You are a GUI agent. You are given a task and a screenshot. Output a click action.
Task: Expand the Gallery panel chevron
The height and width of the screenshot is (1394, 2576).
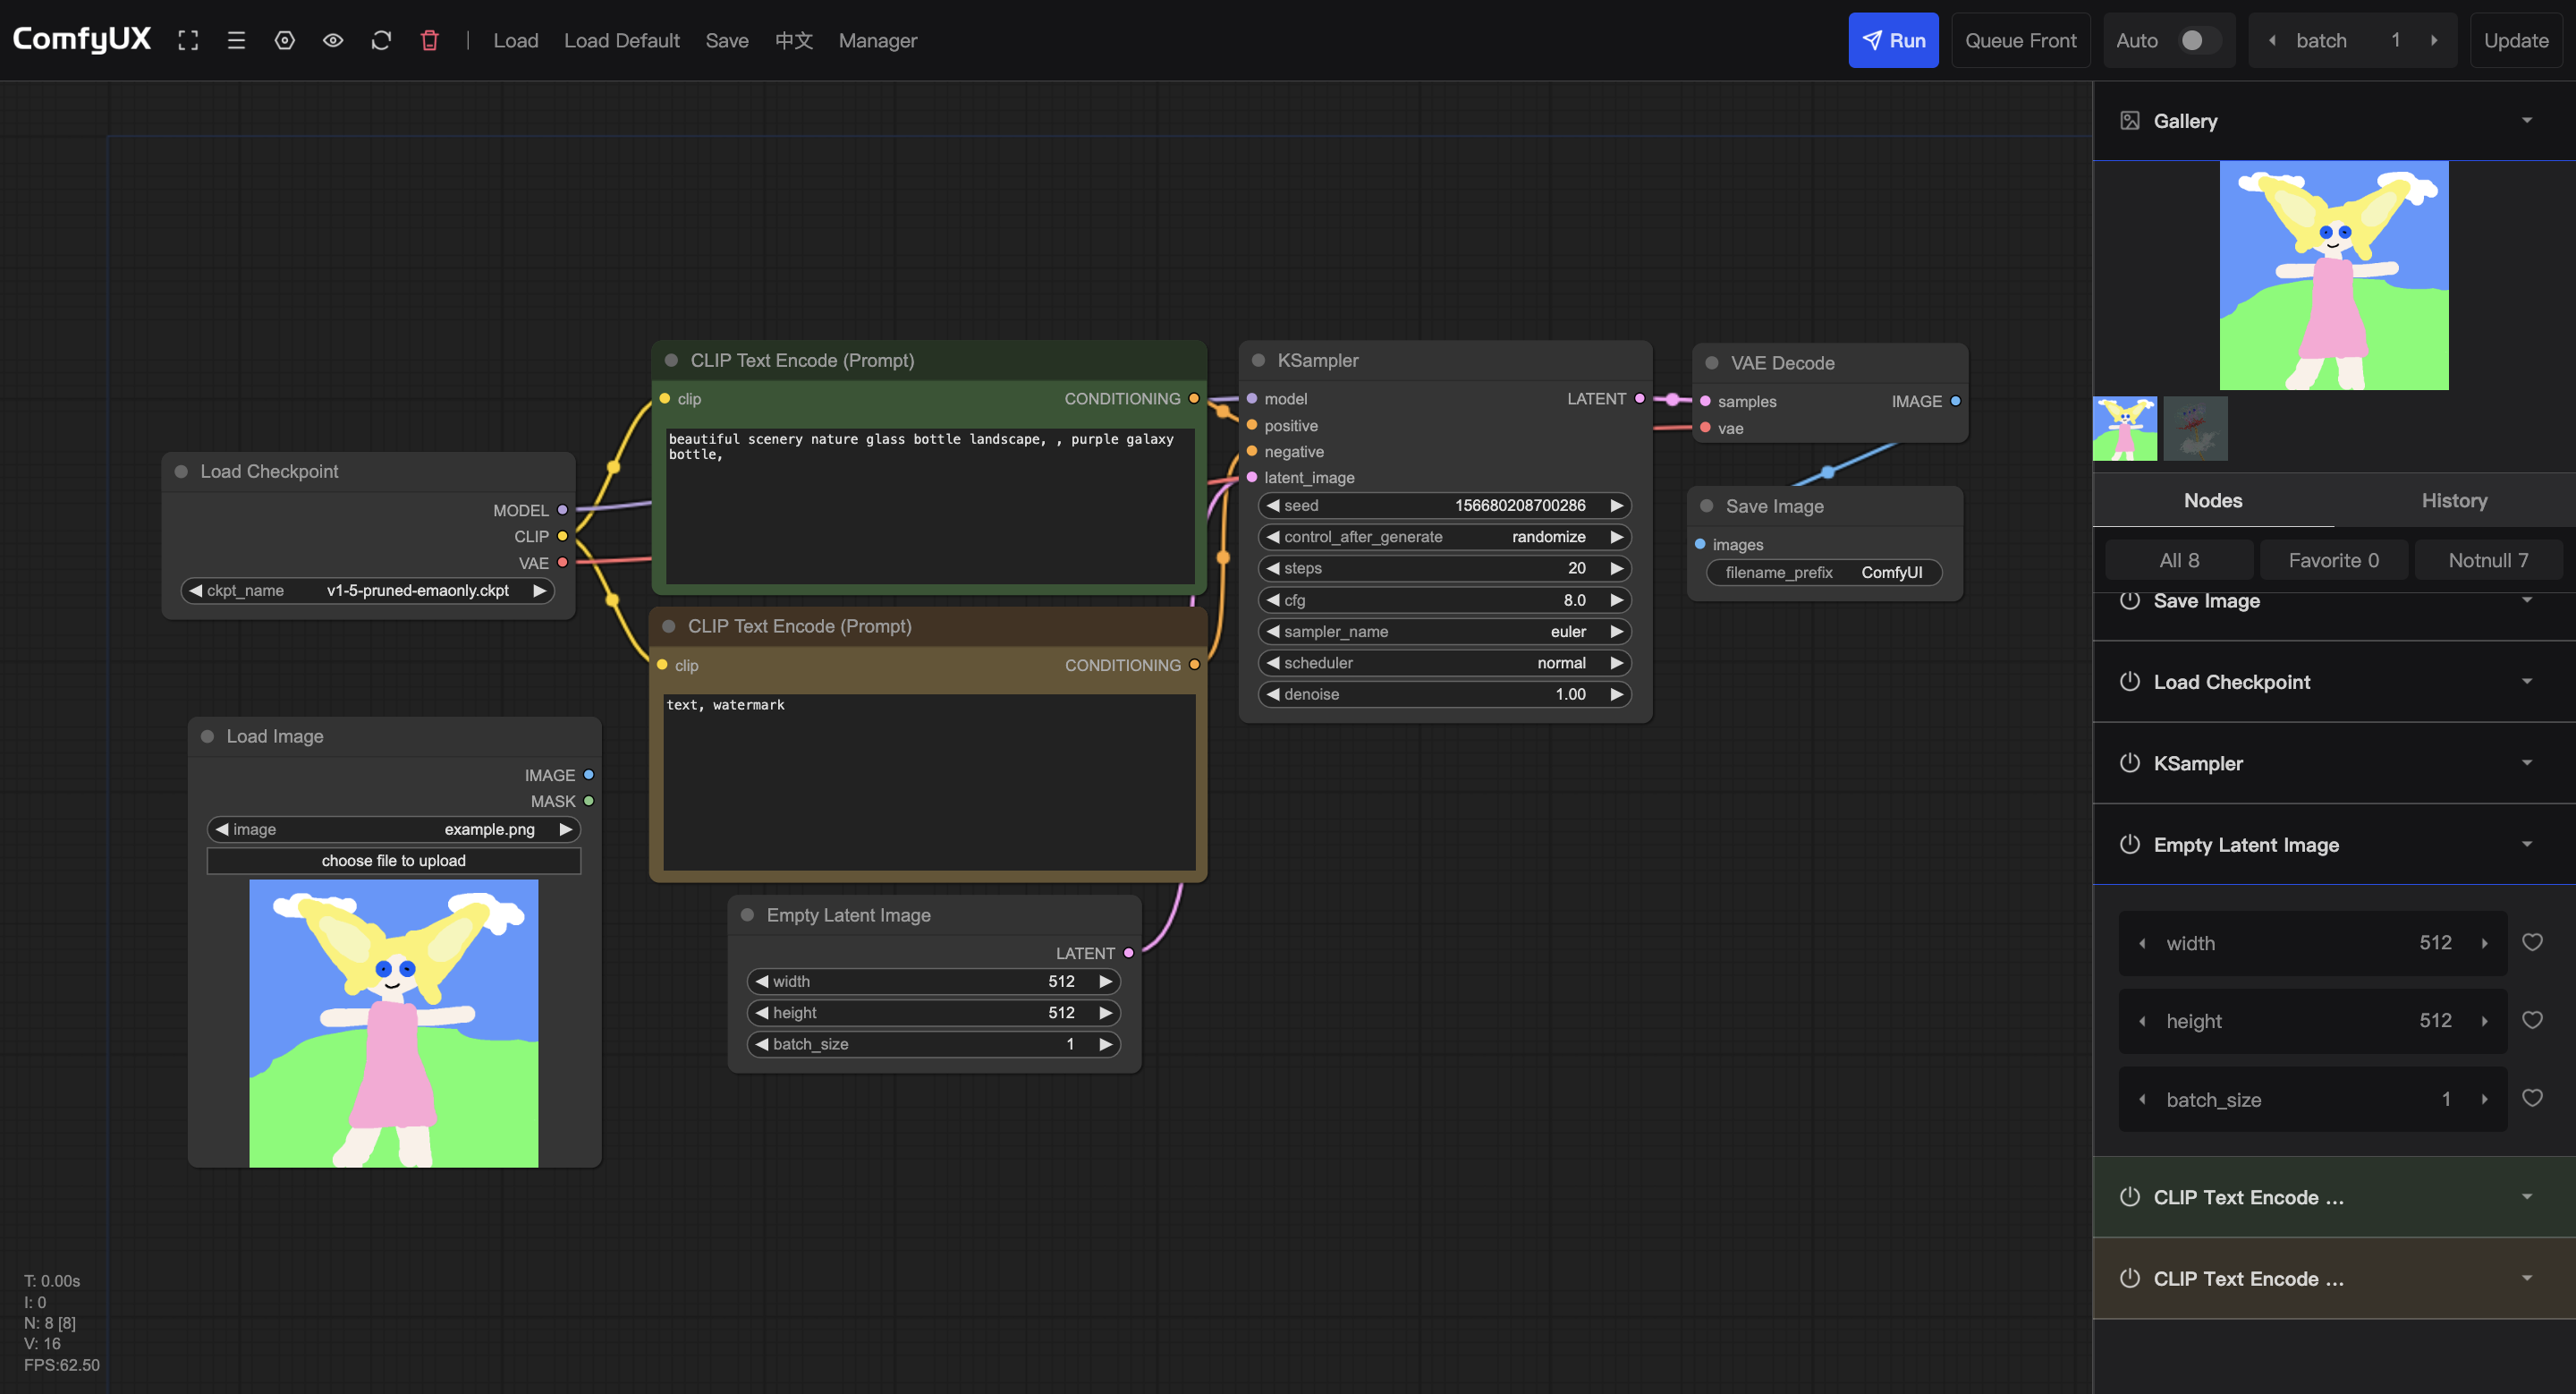(x=2526, y=121)
